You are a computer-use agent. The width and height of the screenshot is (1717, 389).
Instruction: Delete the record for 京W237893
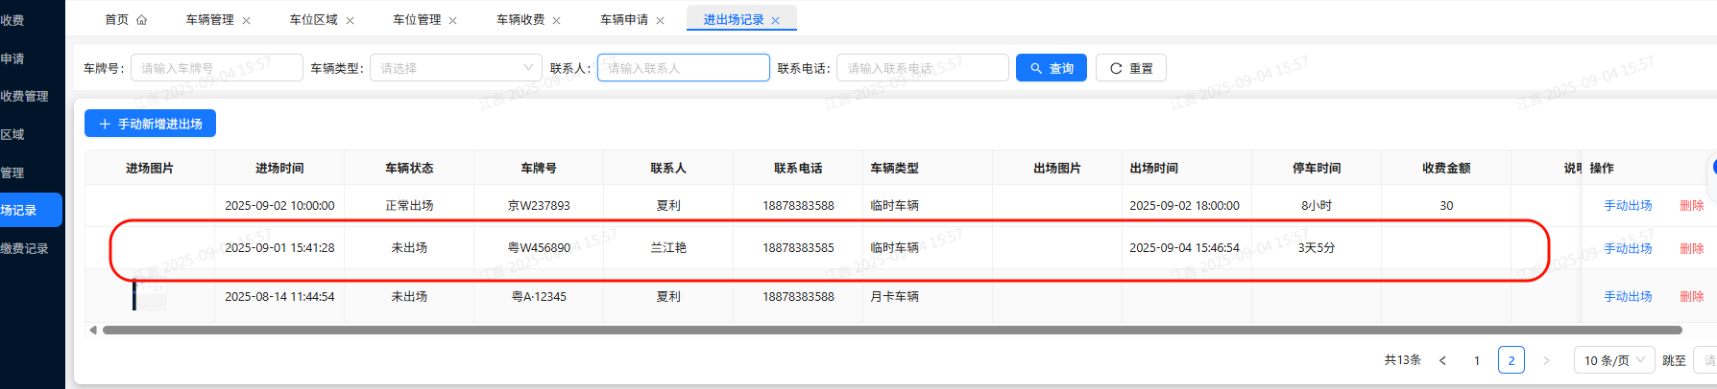(1691, 205)
